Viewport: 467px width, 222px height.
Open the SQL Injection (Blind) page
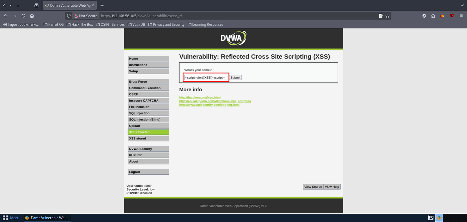[x=148, y=119]
